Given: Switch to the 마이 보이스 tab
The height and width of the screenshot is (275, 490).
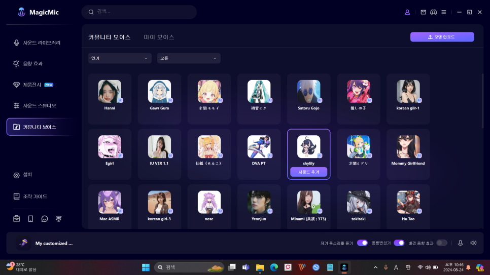Looking at the screenshot, I should point(159,37).
